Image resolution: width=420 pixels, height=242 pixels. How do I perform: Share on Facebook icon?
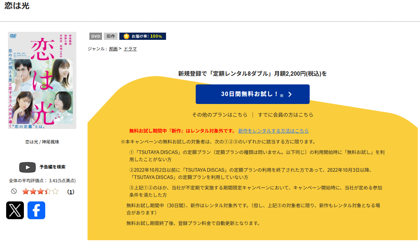(x=37, y=210)
